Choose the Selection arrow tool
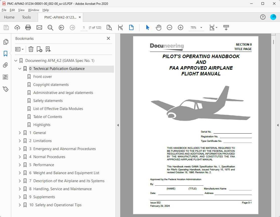 [148, 28]
